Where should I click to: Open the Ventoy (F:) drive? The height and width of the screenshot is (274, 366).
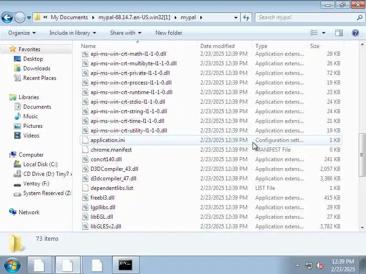click(36, 184)
